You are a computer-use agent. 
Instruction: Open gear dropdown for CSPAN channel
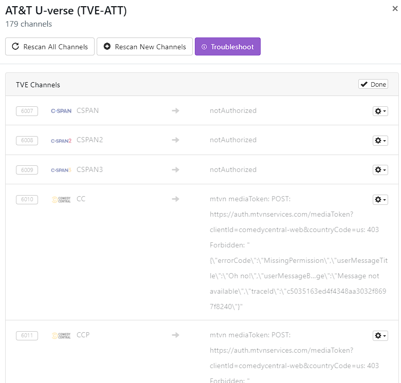pyautogui.click(x=380, y=111)
